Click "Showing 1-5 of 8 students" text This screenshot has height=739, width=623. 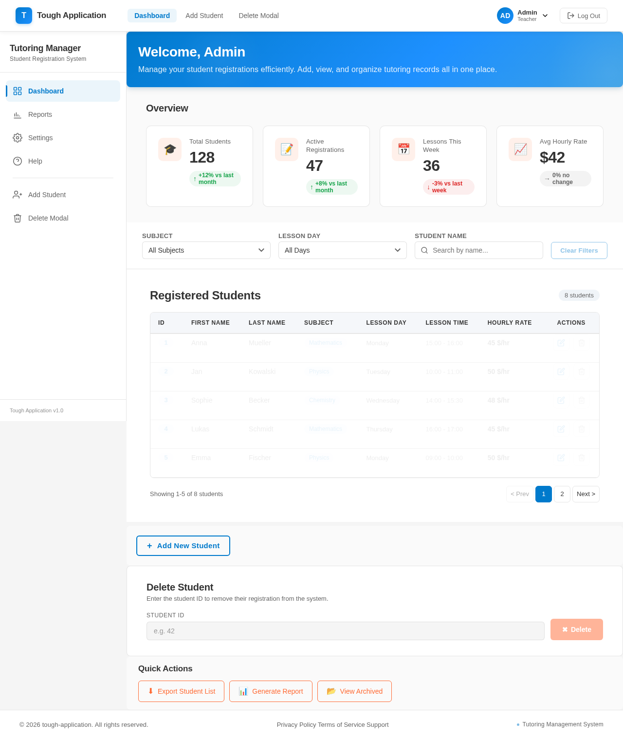(x=186, y=494)
